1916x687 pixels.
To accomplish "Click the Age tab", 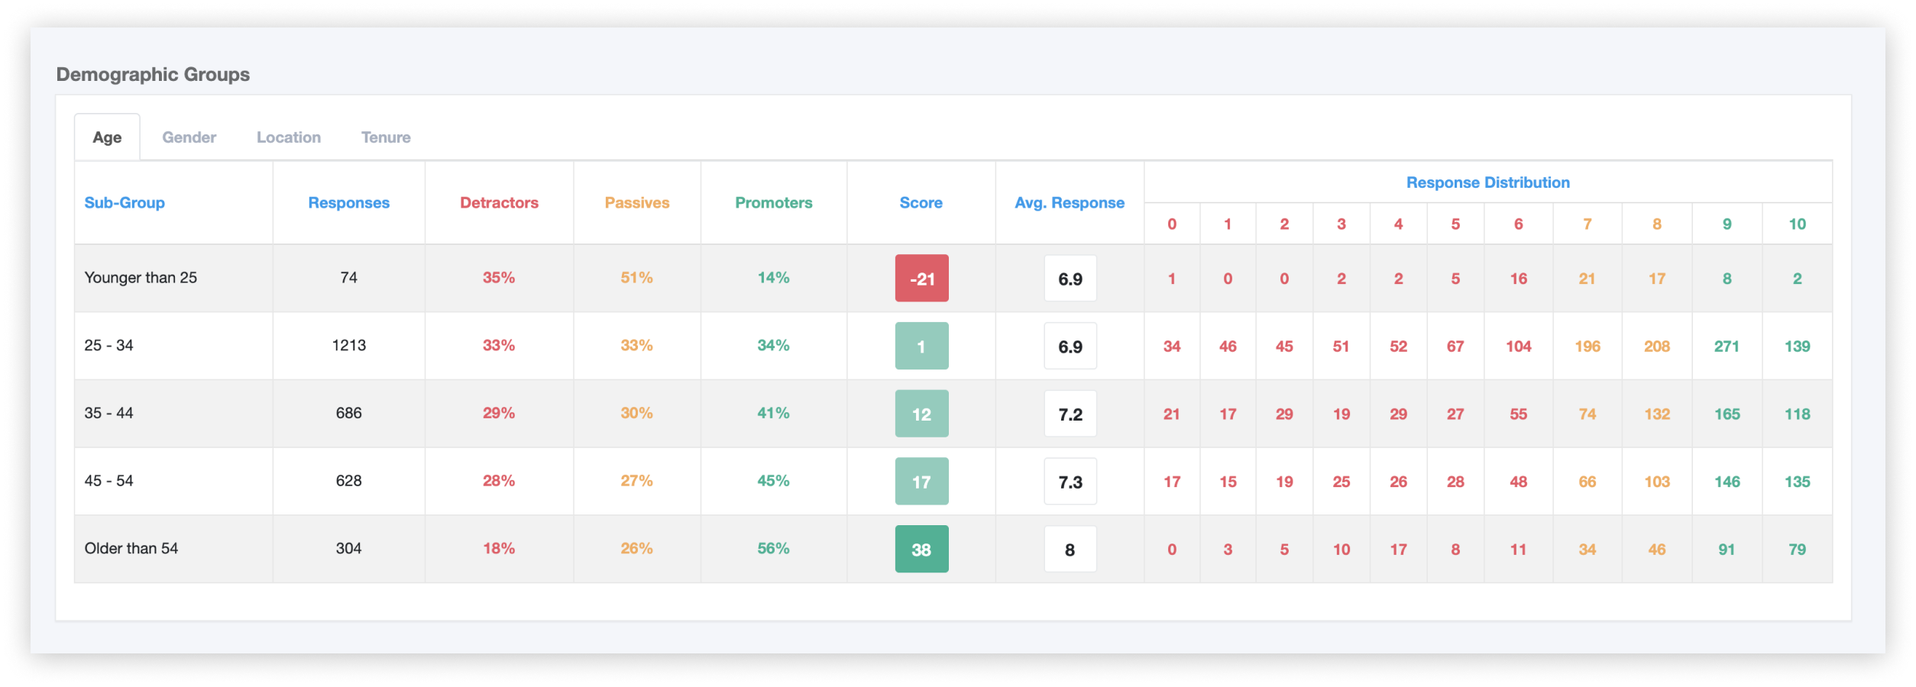I will (107, 137).
